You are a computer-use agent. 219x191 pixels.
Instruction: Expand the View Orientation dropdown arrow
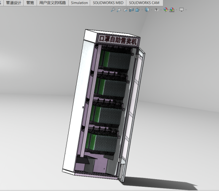tap(142, 10)
